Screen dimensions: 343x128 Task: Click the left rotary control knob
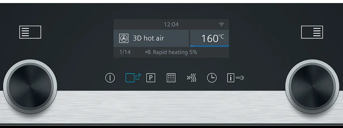30,87
